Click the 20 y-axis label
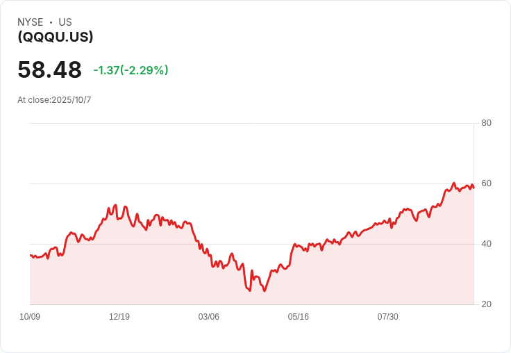This screenshot has width=511, height=353. pos(486,304)
